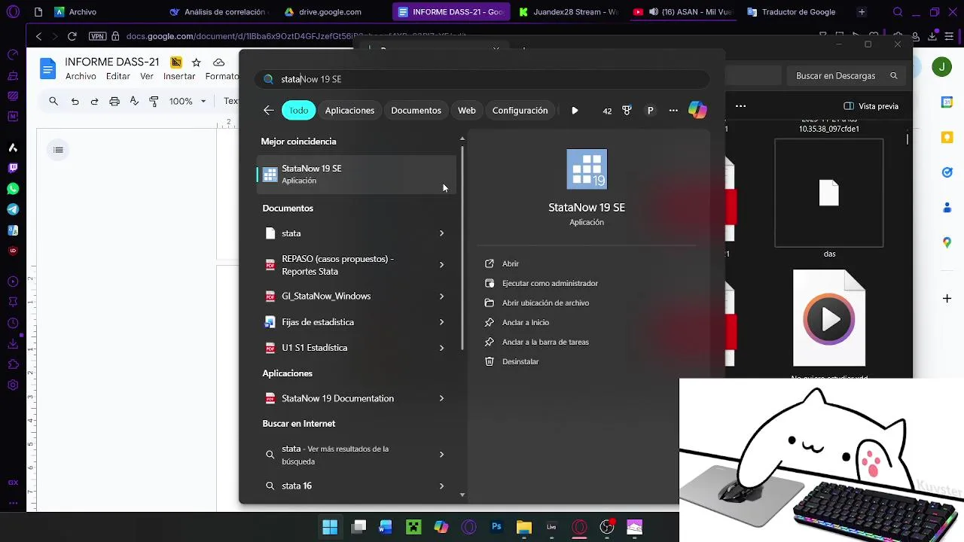This screenshot has width=964, height=542.
Task: Switch to Juandex28 Stream browser tab
Action: [568, 12]
